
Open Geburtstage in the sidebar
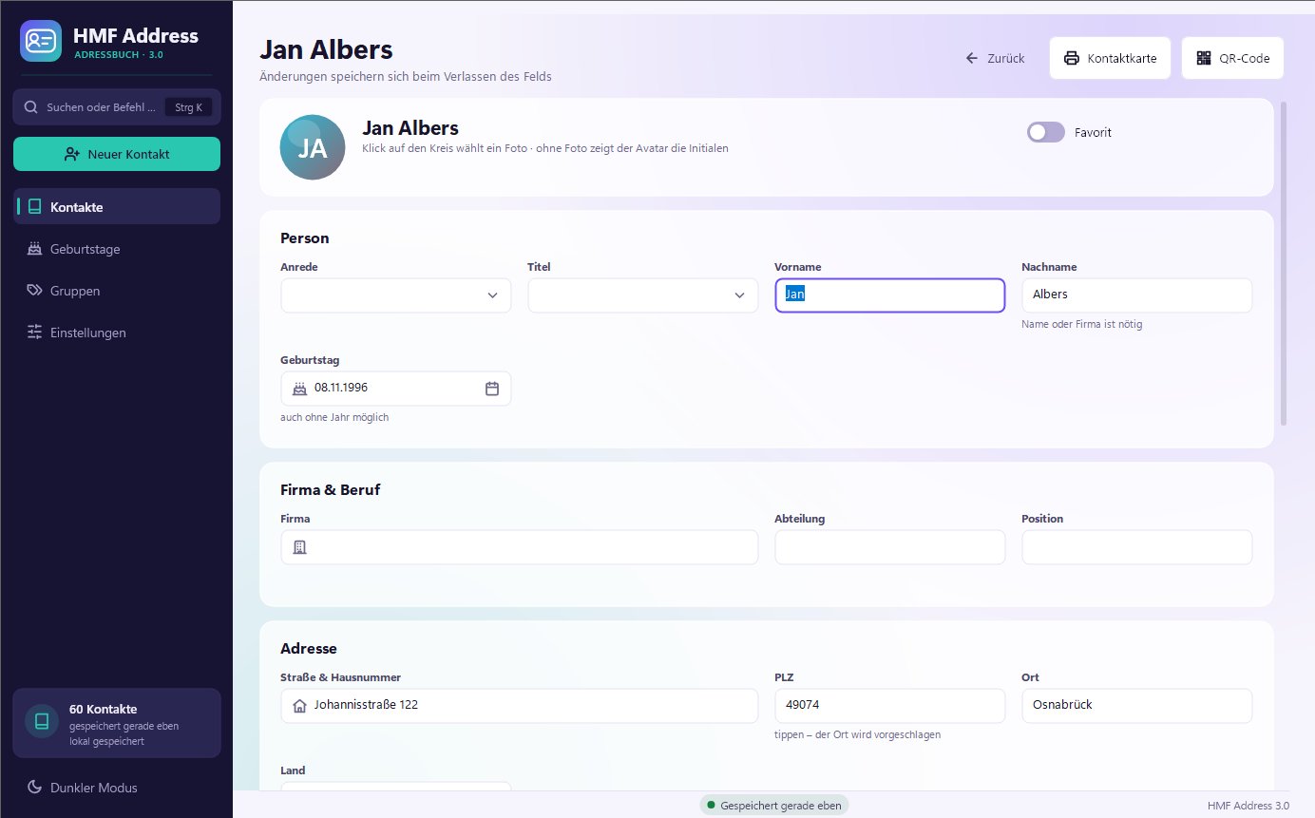117,249
